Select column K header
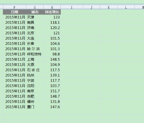The image size is (144, 123). click(109, 7)
